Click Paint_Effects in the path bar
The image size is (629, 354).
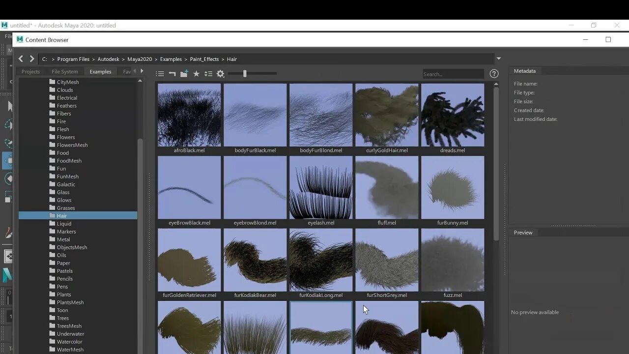point(204,59)
